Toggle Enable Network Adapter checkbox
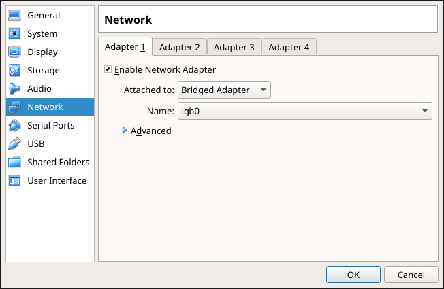The image size is (444, 289). click(x=108, y=69)
